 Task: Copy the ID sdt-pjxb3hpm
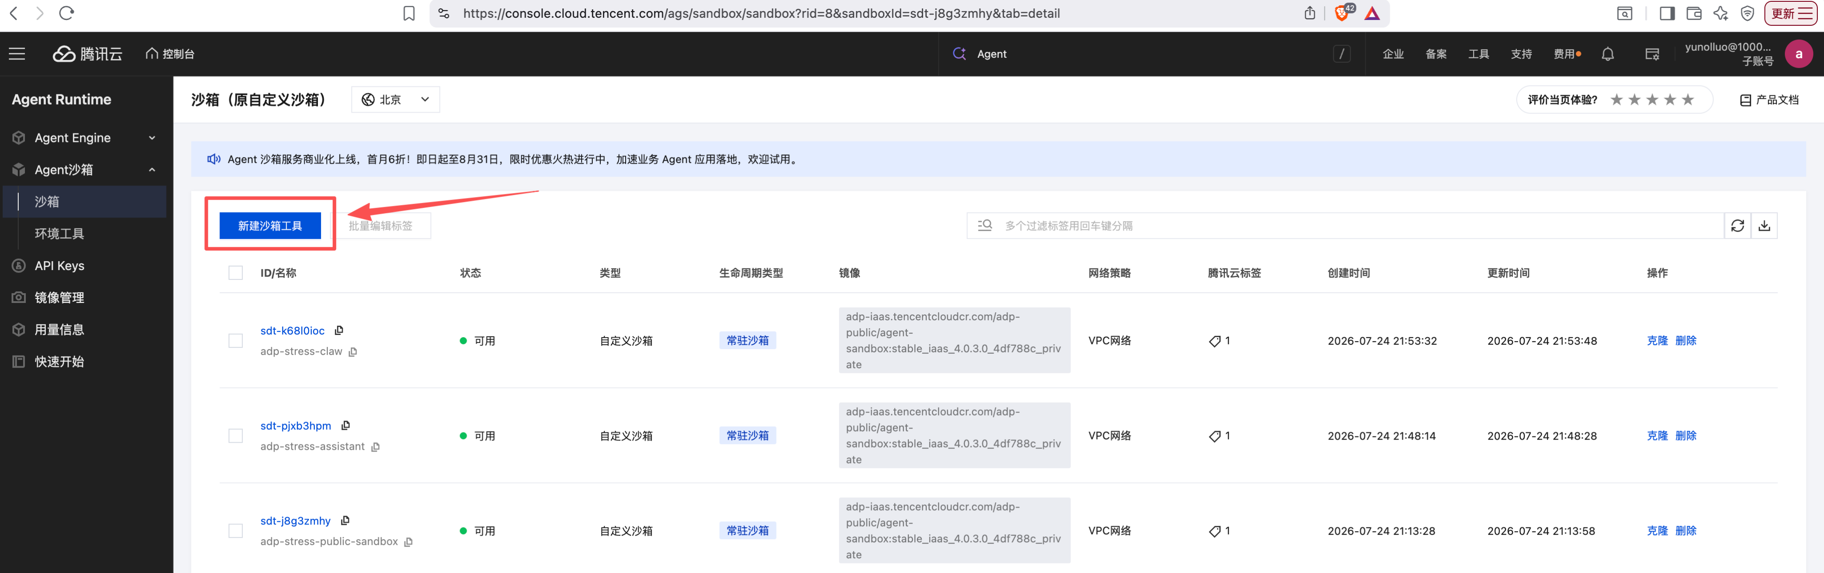pos(346,425)
